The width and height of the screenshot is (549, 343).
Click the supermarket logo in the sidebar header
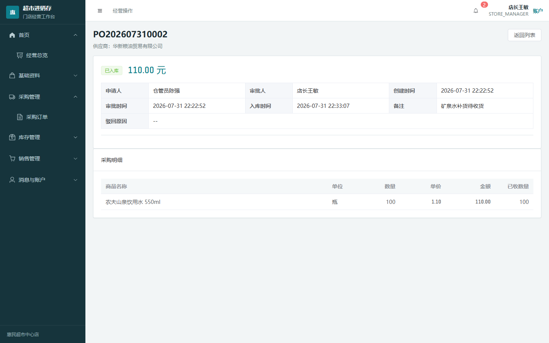click(x=13, y=12)
